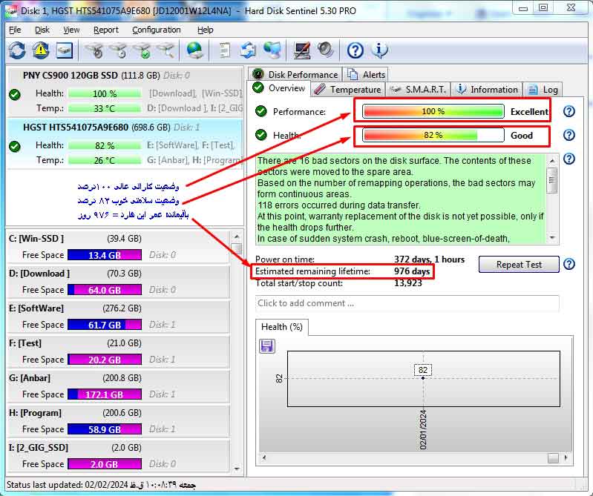Open the Help question mark toolbar icon
593x496 pixels.
[x=355, y=50]
